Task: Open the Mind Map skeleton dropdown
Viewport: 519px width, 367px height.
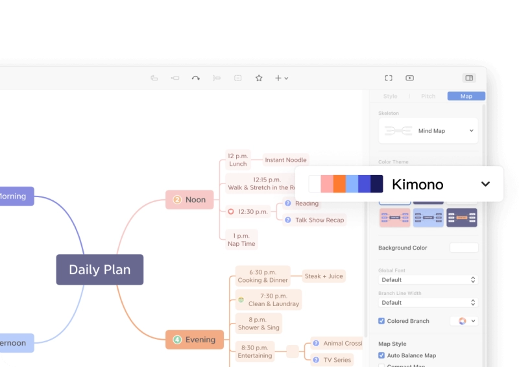Action: click(x=428, y=131)
